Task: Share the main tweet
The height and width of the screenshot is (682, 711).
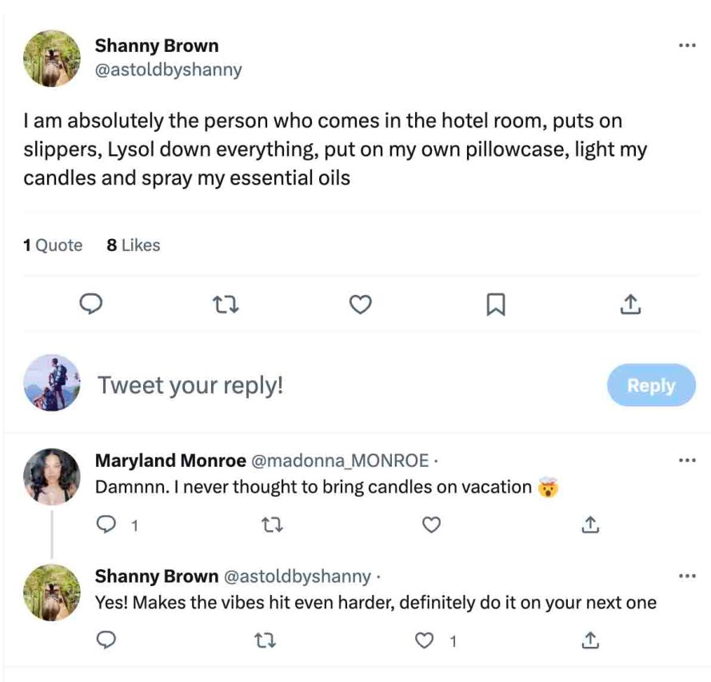Action: 630,304
